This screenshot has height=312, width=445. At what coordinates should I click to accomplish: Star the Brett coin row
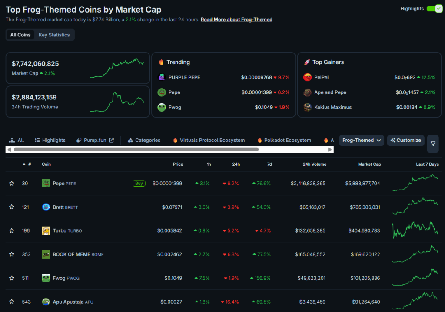12,207
